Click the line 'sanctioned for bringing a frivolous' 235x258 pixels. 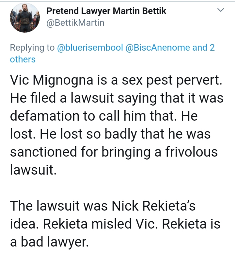click(x=114, y=152)
